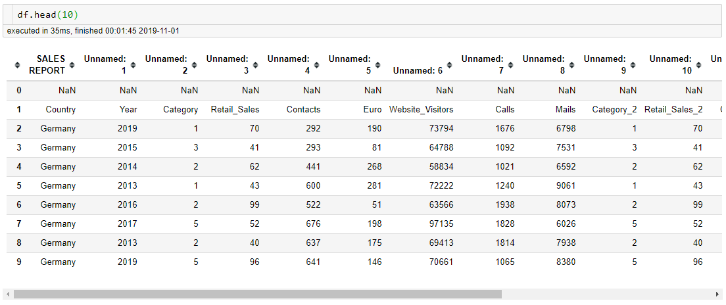This screenshot has width=726, height=305.
Task: Sort the index column using leftmost arrows
Action: click(x=18, y=65)
